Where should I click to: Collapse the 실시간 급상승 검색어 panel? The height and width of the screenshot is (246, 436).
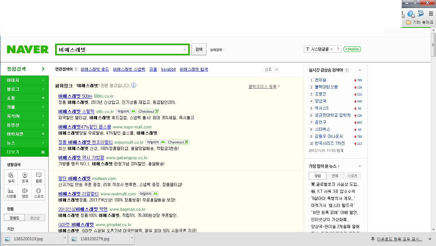(360, 70)
